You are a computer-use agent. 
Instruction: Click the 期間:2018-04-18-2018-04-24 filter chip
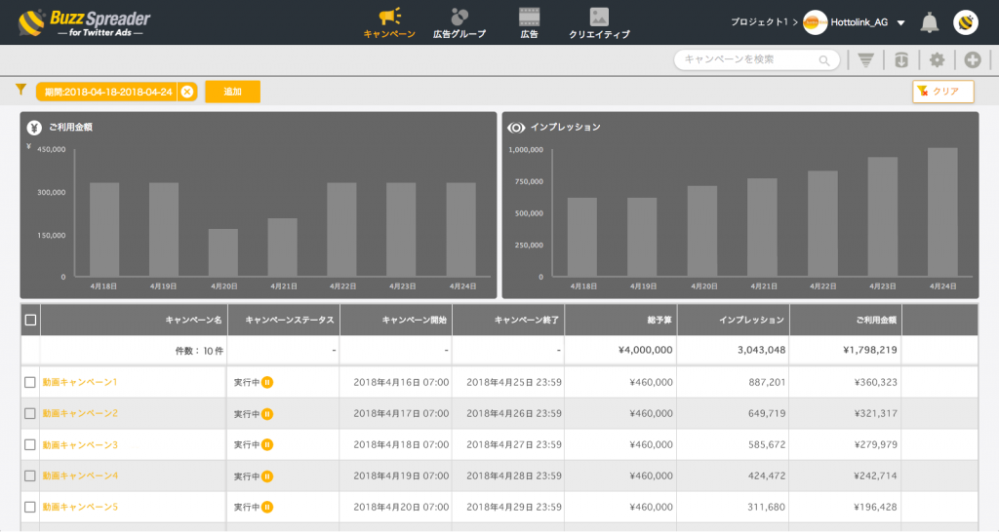tap(108, 92)
